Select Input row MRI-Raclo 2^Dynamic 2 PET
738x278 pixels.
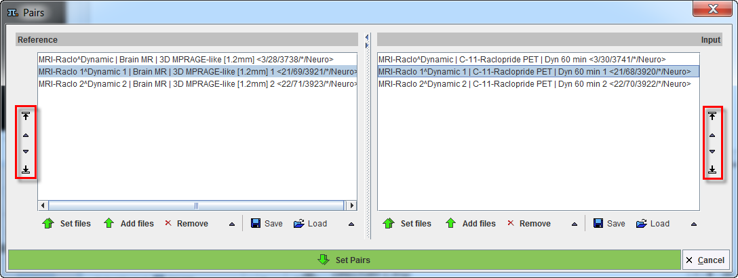[x=538, y=83]
